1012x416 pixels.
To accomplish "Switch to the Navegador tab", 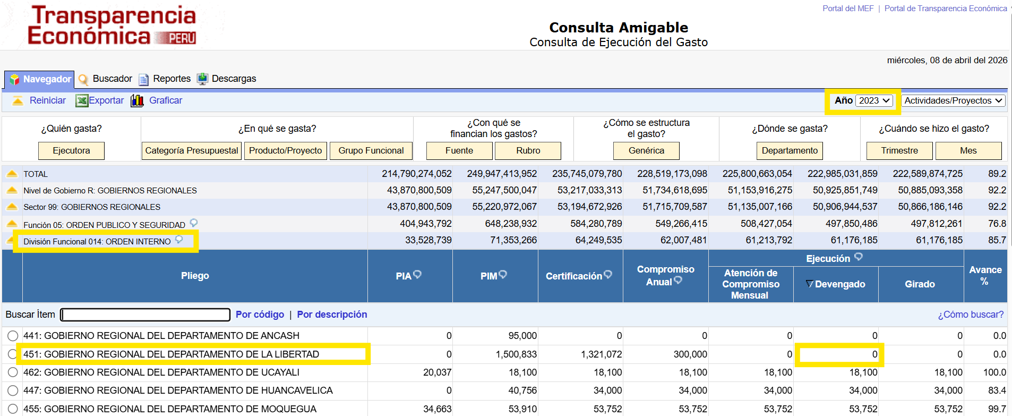I will click(40, 79).
